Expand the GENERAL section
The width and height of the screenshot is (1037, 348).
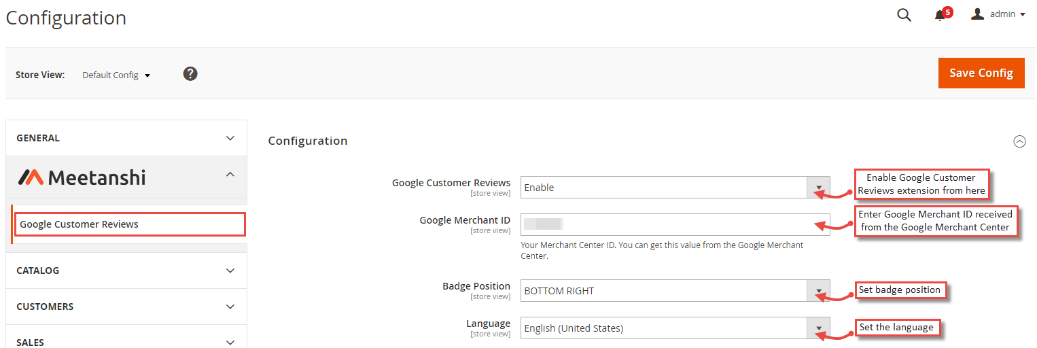tap(126, 138)
